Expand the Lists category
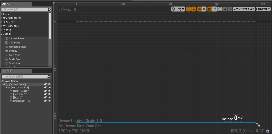The height and width of the screenshot is (134, 272). click(2, 14)
